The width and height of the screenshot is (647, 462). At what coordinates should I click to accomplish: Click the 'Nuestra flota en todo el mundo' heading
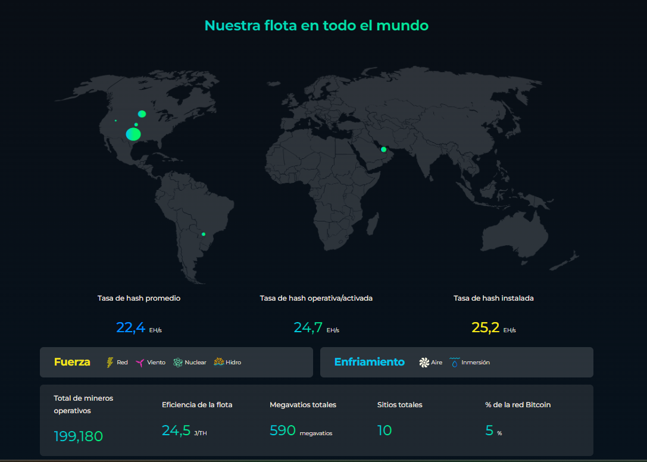pos(317,26)
